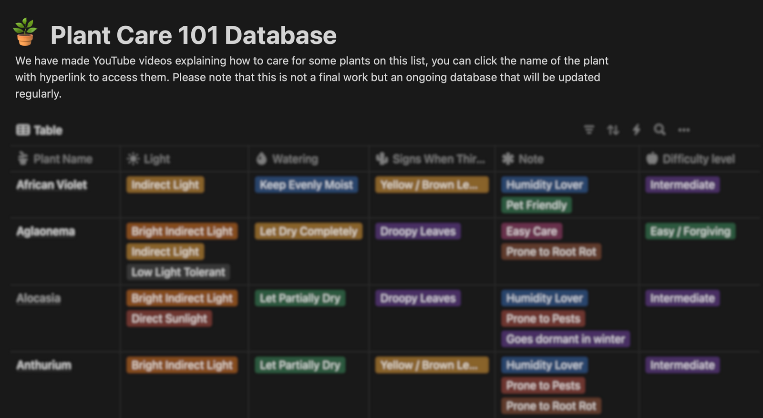Click the Plant Care 101 Database title
The image size is (763, 418).
pos(193,35)
